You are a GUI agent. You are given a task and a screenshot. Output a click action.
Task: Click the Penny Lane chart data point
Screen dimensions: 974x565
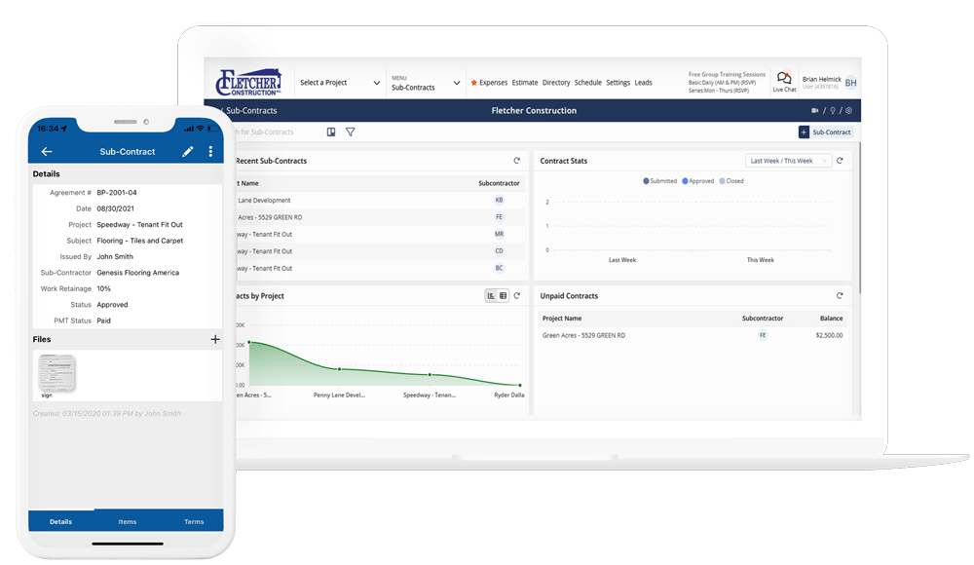[x=339, y=369]
